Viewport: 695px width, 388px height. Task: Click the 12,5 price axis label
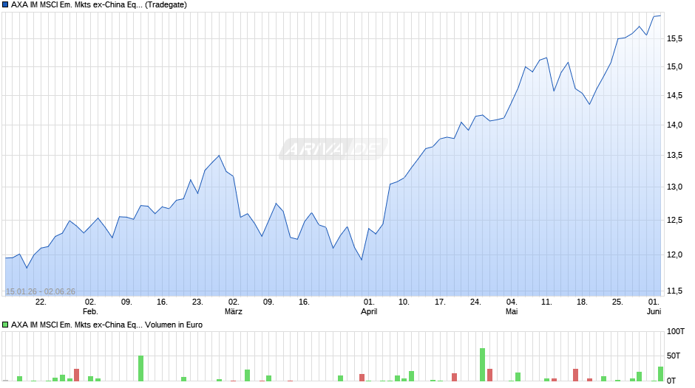674,221
